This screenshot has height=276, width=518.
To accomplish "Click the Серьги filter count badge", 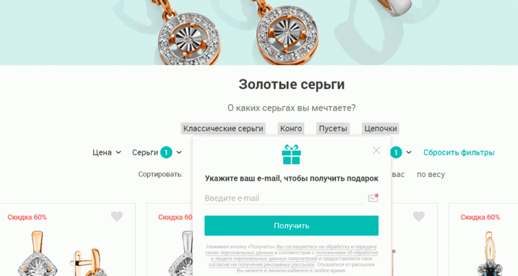I will (x=166, y=153).
